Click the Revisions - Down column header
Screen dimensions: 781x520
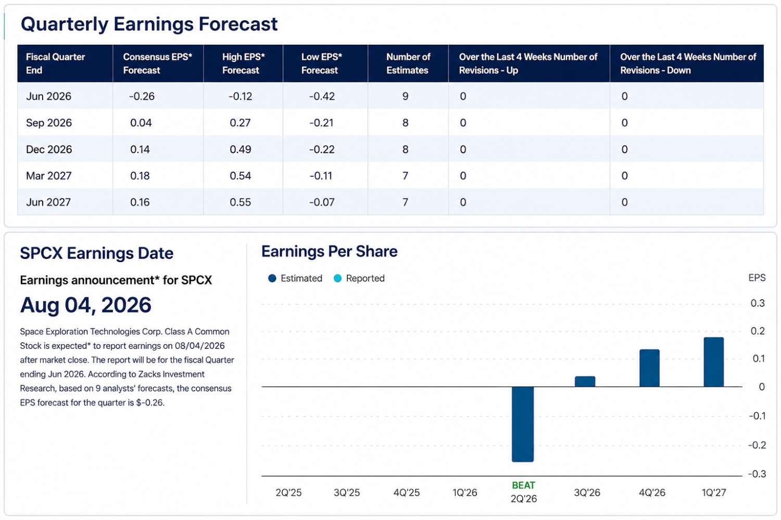pyautogui.click(x=687, y=63)
